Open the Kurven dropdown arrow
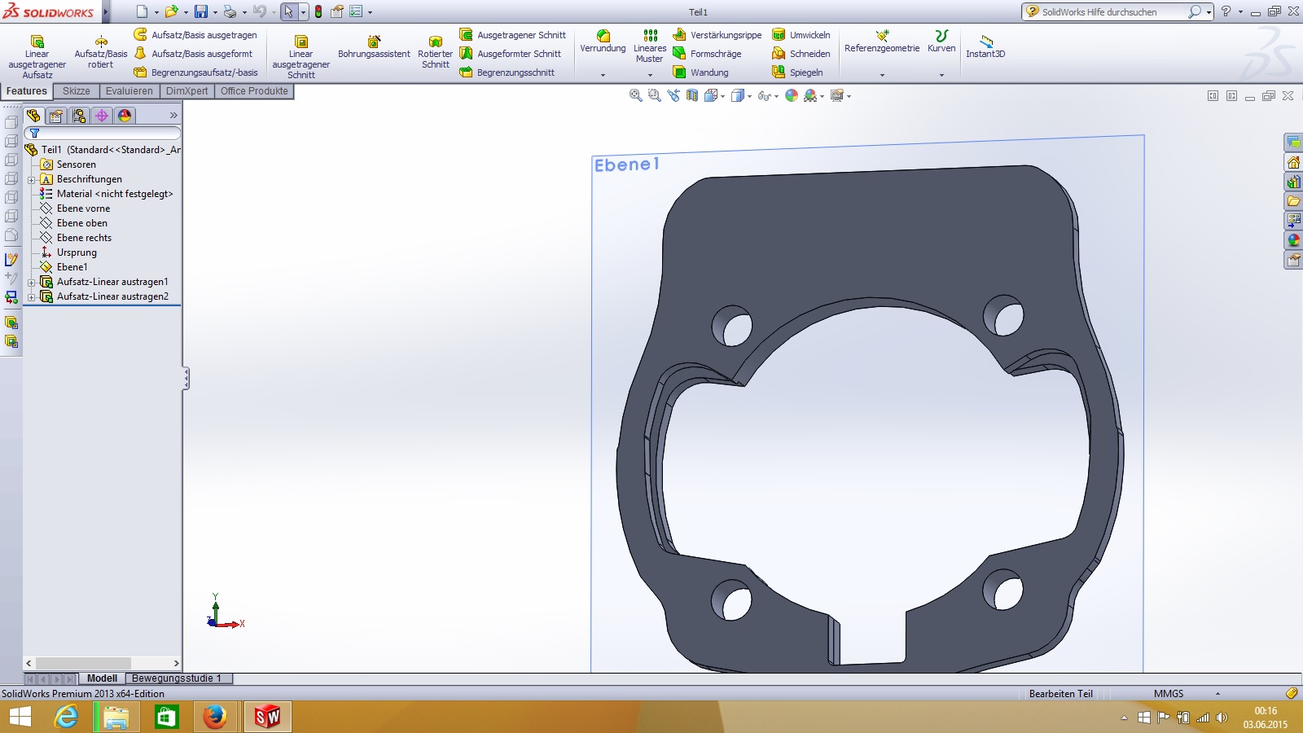The image size is (1303, 733). pyautogui.click(x=941, y=75)
